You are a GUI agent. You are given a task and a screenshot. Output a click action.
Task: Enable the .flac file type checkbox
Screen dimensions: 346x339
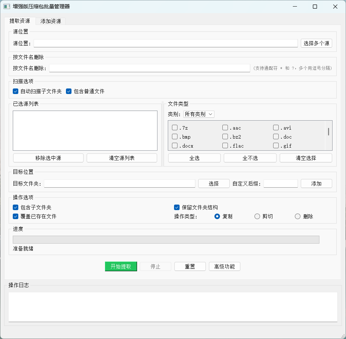(225, 146)
